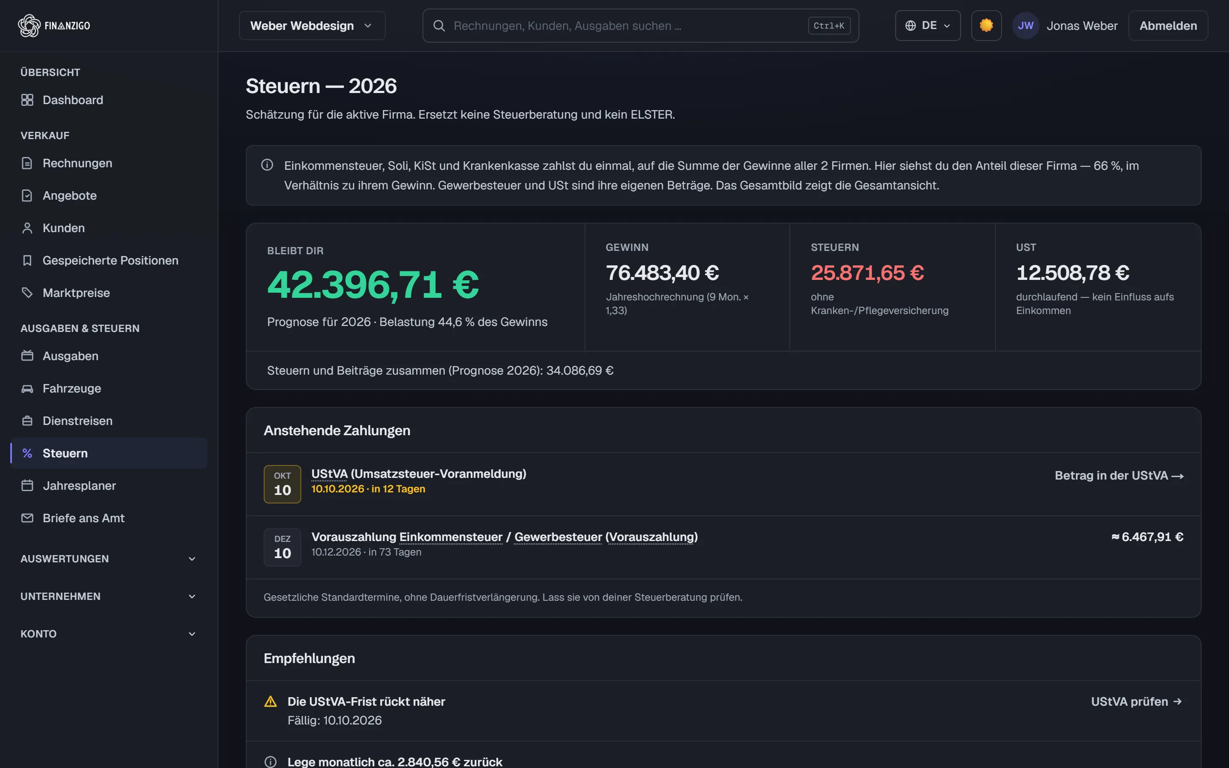The image size is (1229, 768).
Task: Click the OKT 10 date badge
Action: (282, 484)
